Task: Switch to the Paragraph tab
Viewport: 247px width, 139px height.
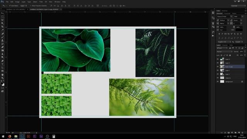Action: click(x=227, y=14)
